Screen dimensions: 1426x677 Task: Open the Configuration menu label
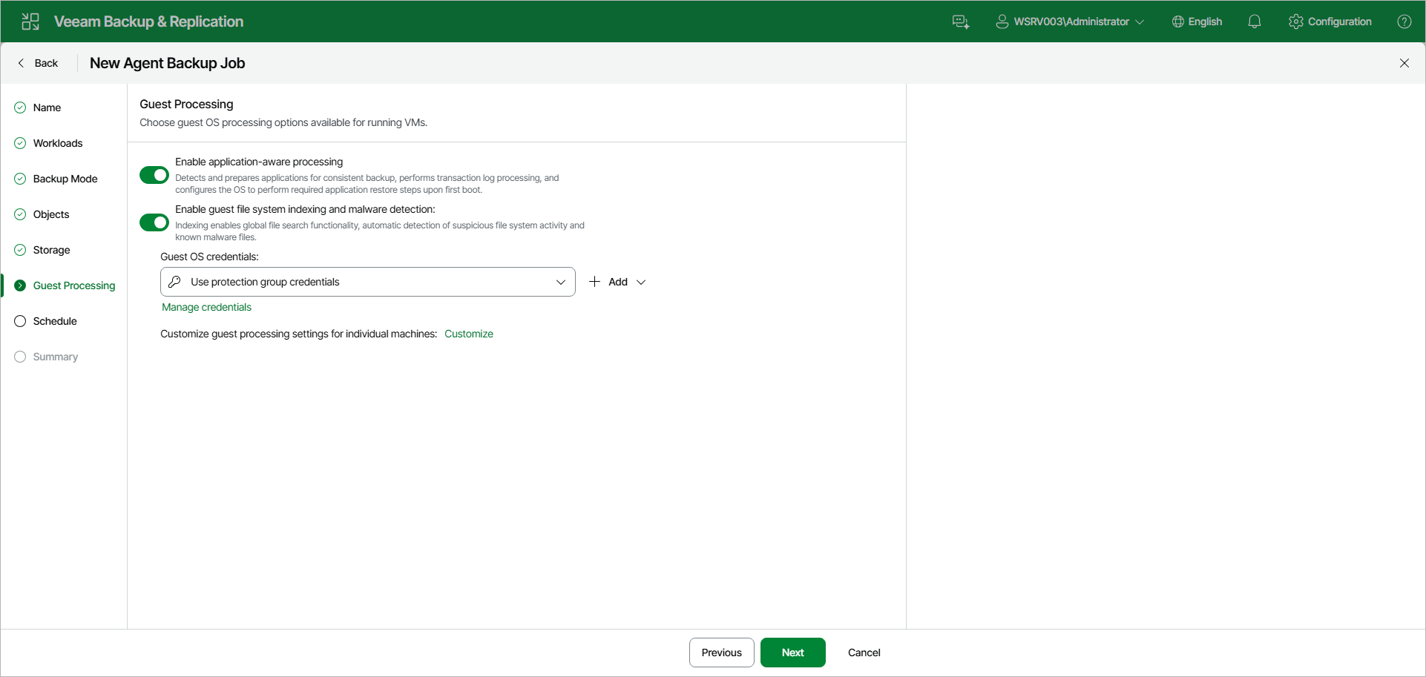pos(1340,22)
